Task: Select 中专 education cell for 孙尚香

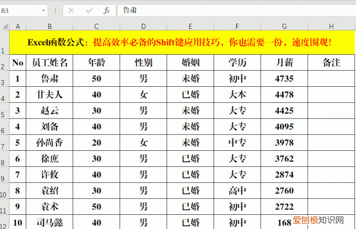Action: click(x=237, y=143)
